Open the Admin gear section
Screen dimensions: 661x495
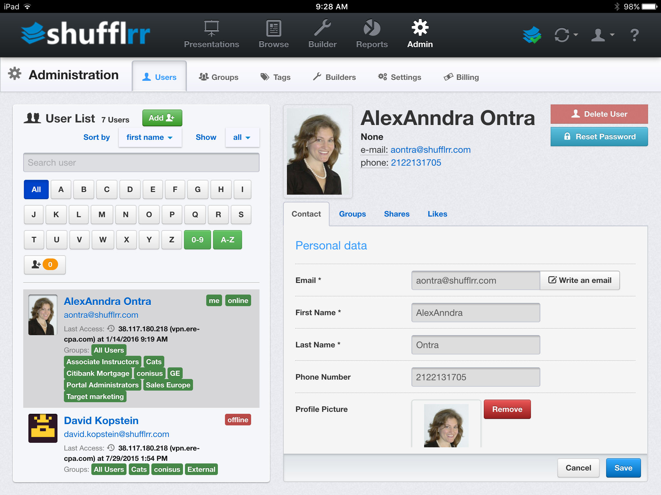pos(420,34)
